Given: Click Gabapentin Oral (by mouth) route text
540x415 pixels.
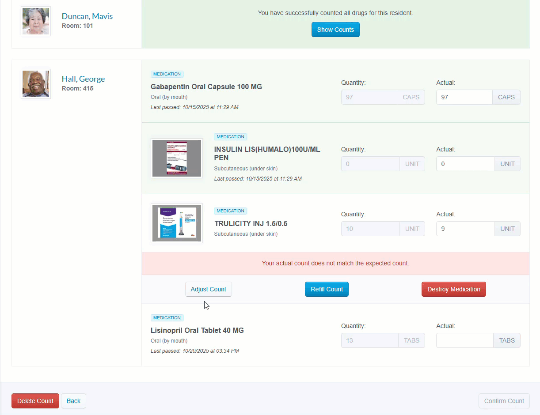Looking at the screenshot, I should (169, 97).
